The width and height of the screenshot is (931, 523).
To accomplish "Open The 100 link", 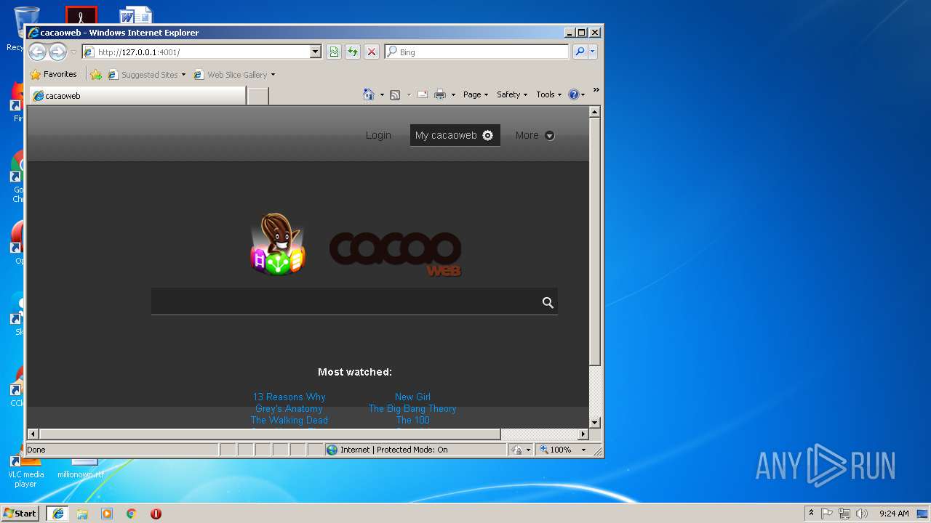I will (x=412, y=420).
